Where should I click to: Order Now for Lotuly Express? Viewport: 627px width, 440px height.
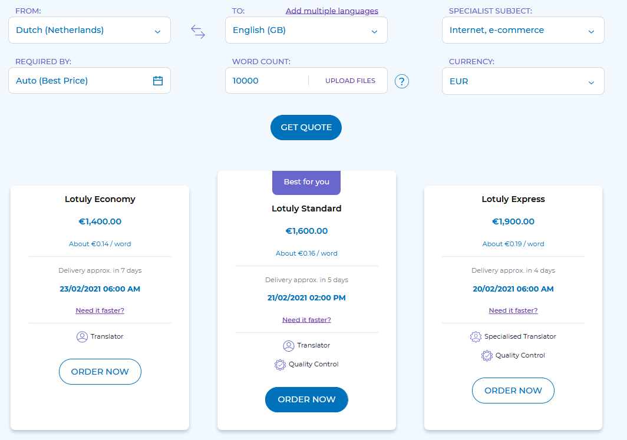(x=513, y=391)
